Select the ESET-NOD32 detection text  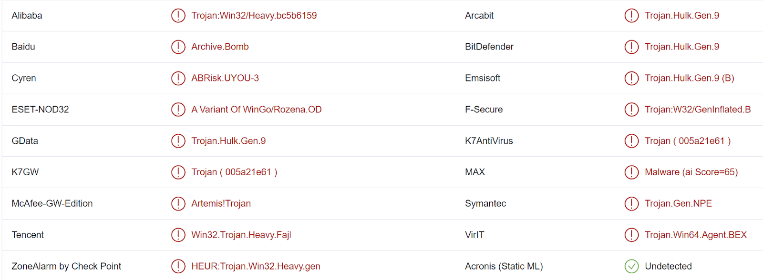[x=257, y=110]
